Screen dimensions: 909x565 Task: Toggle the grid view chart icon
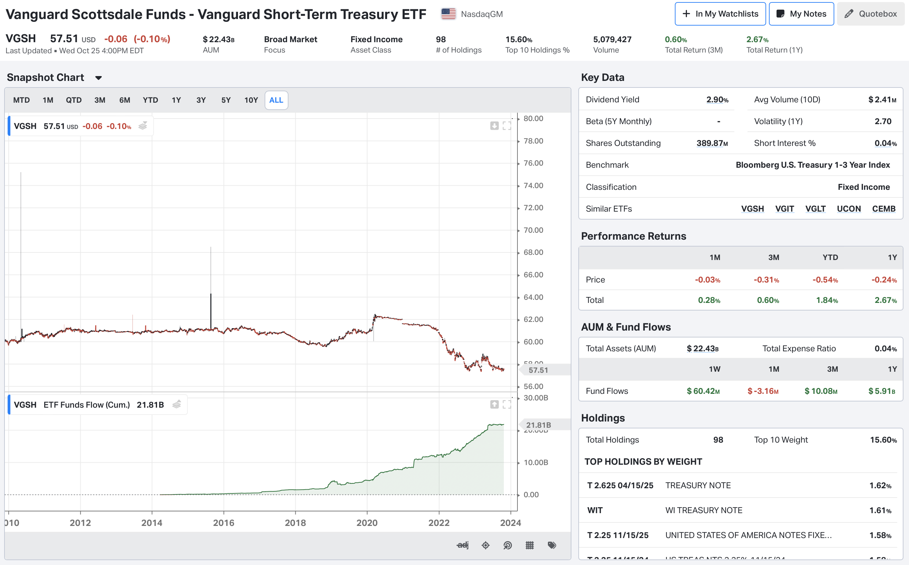(x=530, y=545)
